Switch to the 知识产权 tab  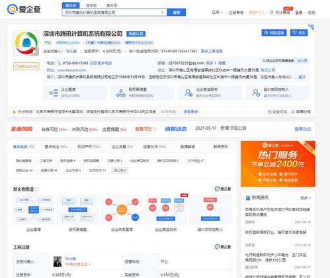pyautogui.click(x=89, y=147)
